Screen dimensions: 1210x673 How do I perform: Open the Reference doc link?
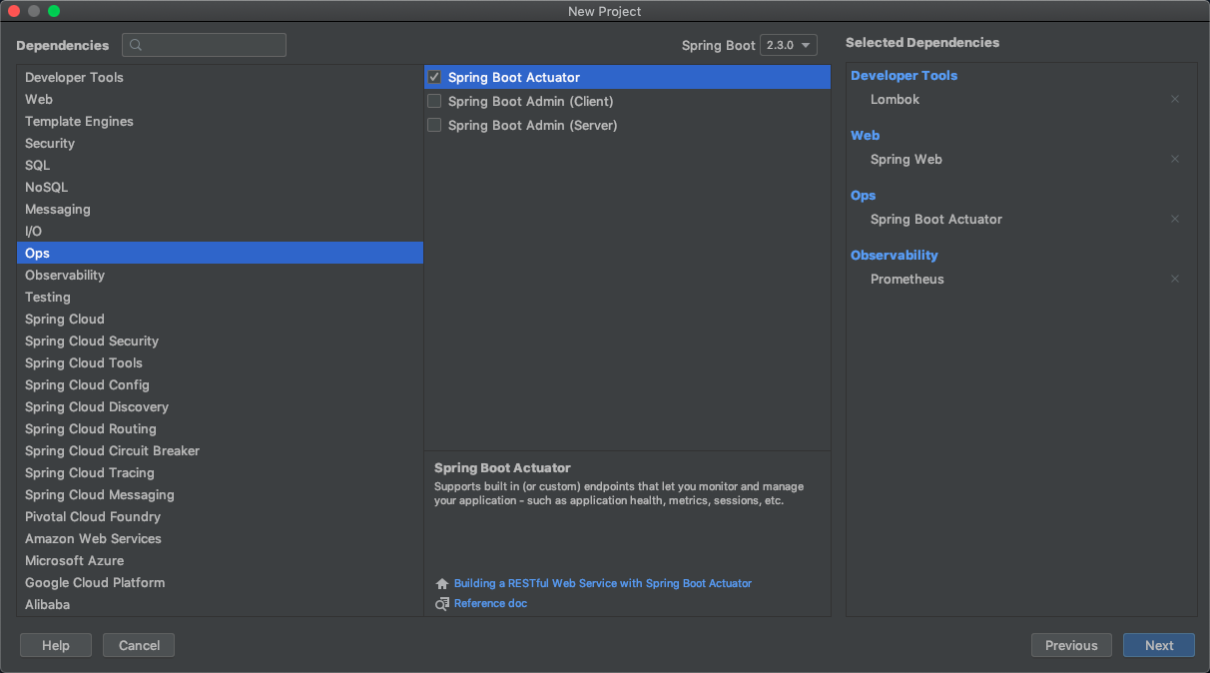point(490,603)
